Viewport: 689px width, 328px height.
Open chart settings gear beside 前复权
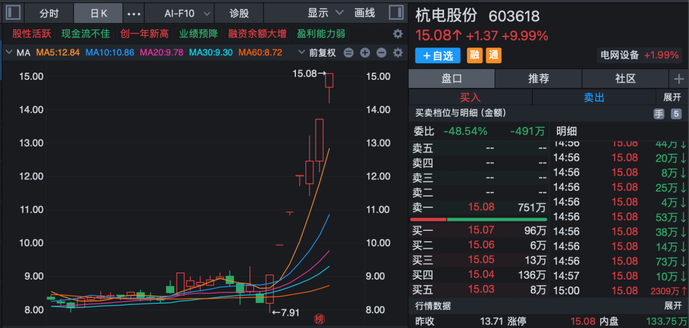[397, 53]
